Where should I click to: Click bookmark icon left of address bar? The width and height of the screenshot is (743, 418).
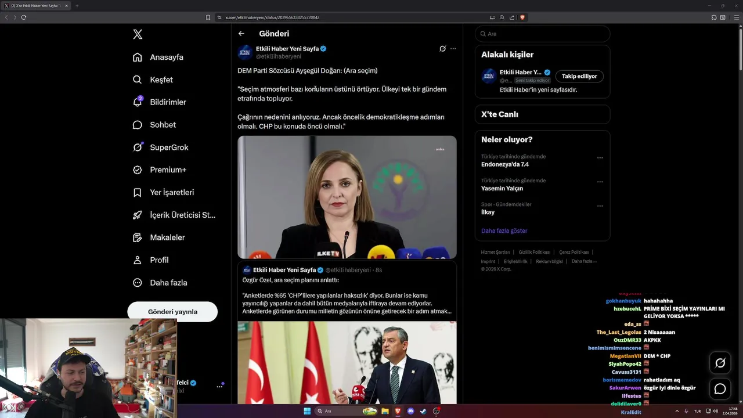pos(208,17)
